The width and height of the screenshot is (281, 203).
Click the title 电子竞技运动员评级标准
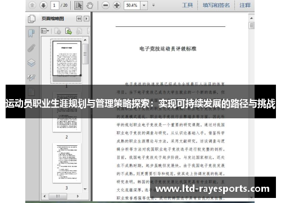click(x=167, y=49)
